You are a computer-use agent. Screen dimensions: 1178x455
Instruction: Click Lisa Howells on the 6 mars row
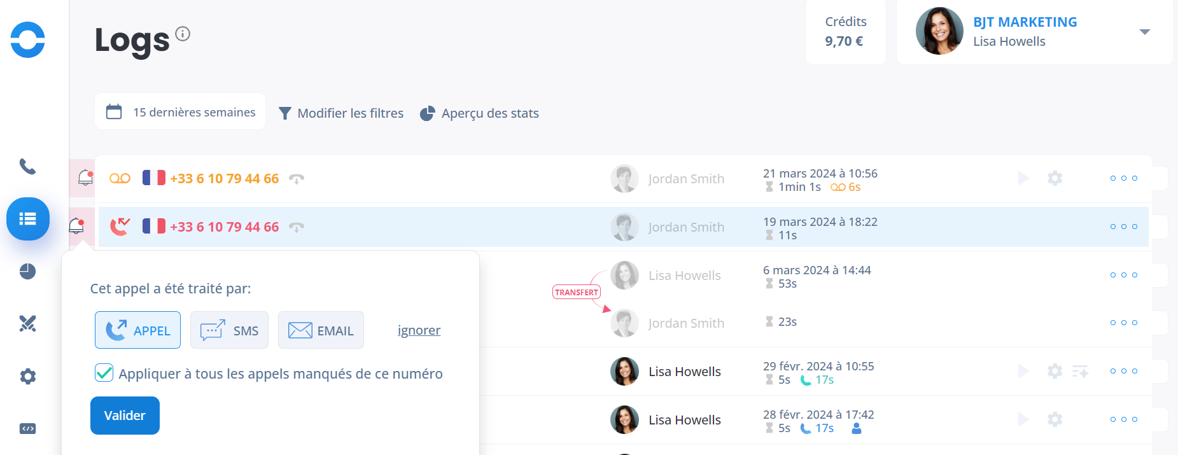[685, 276]
